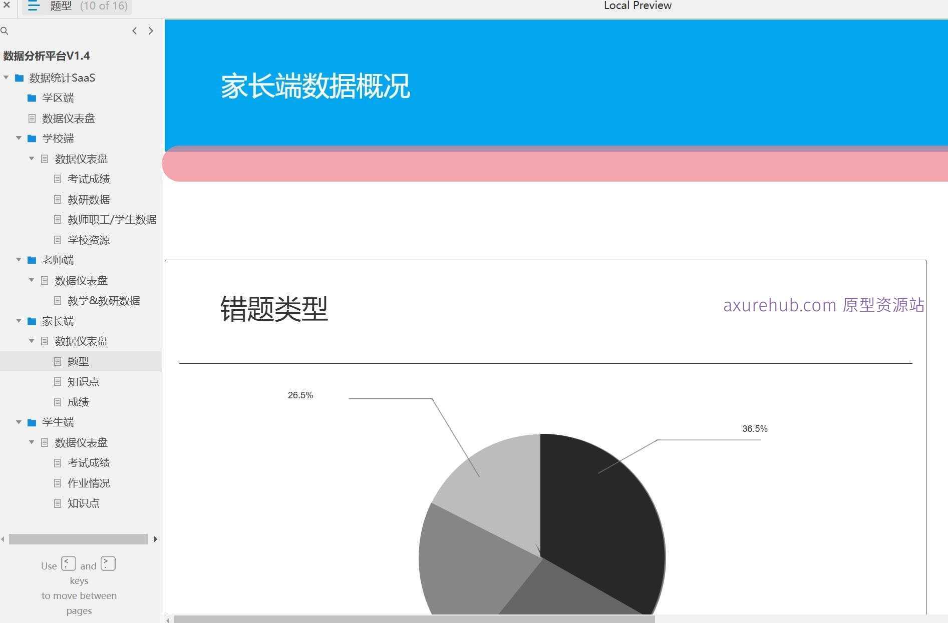The height and width of the screenshot is (623, 948).
Task: Collapse the 数据统计SaaS tree node
Action: [6, 78]
